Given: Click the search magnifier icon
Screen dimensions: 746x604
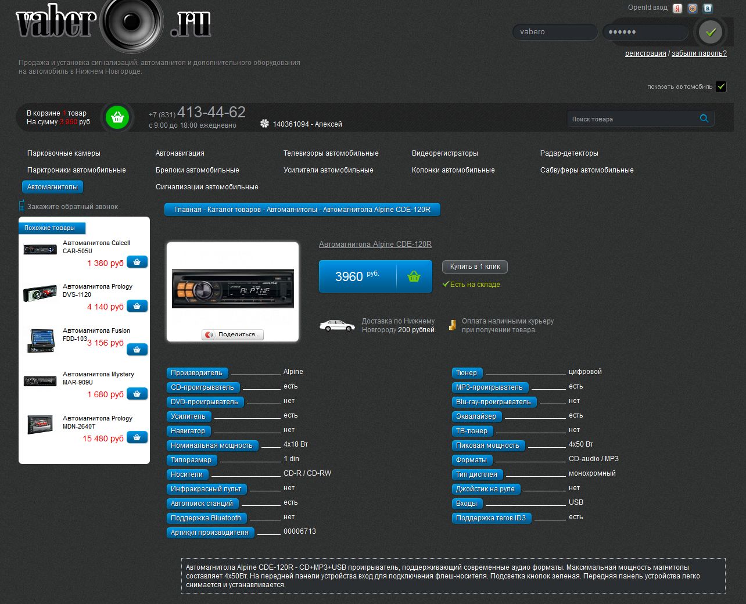Looking at the screenshot, I should tap(704, 118).
